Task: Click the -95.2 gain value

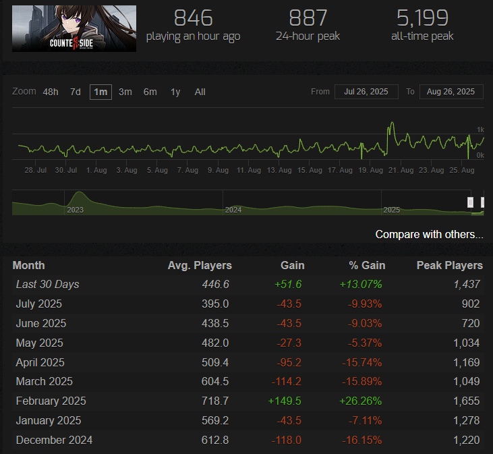Action: click(289, 362)
